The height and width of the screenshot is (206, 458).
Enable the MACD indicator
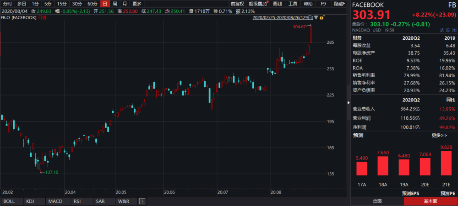click(x=58, y=201)
